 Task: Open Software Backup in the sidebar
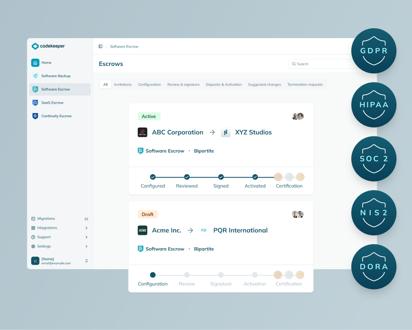pos(60,76)
